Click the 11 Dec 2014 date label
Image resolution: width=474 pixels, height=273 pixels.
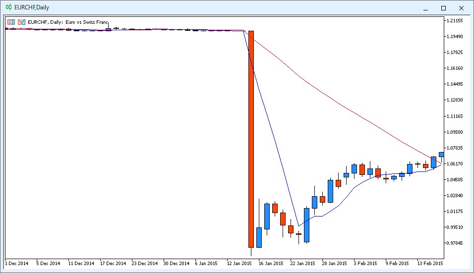pos(81,263)
